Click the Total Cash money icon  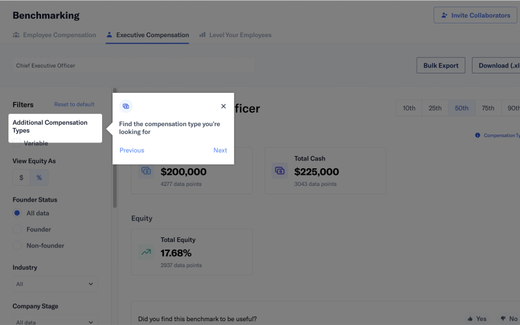click(279, 170)
